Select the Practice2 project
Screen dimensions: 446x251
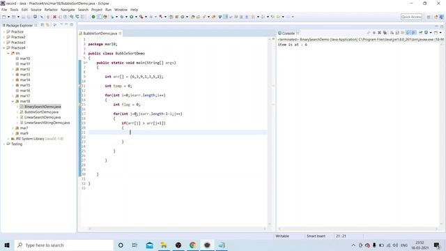(18, 37)
